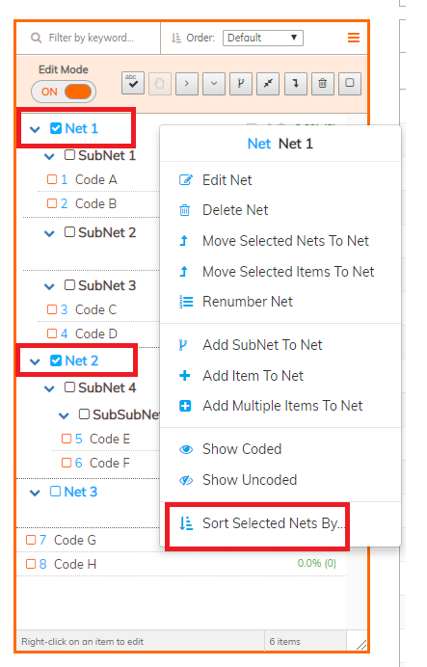The height and width of the screenshot is (667, 427).
Task: Check the Net 3 checkbox
Action: 55,492
